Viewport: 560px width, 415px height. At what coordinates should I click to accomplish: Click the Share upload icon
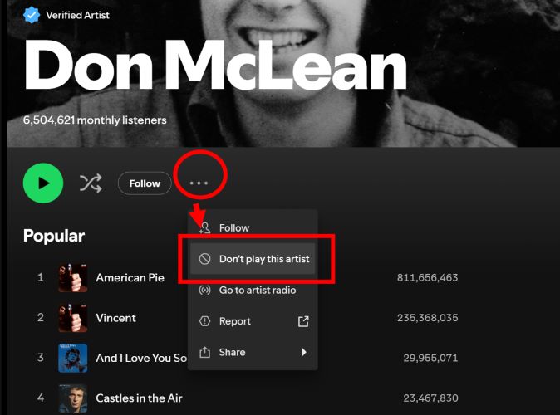[204, 352]
